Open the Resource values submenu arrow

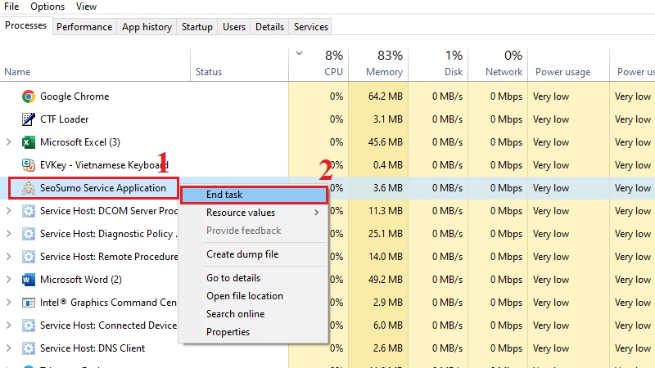click(317, 213)
